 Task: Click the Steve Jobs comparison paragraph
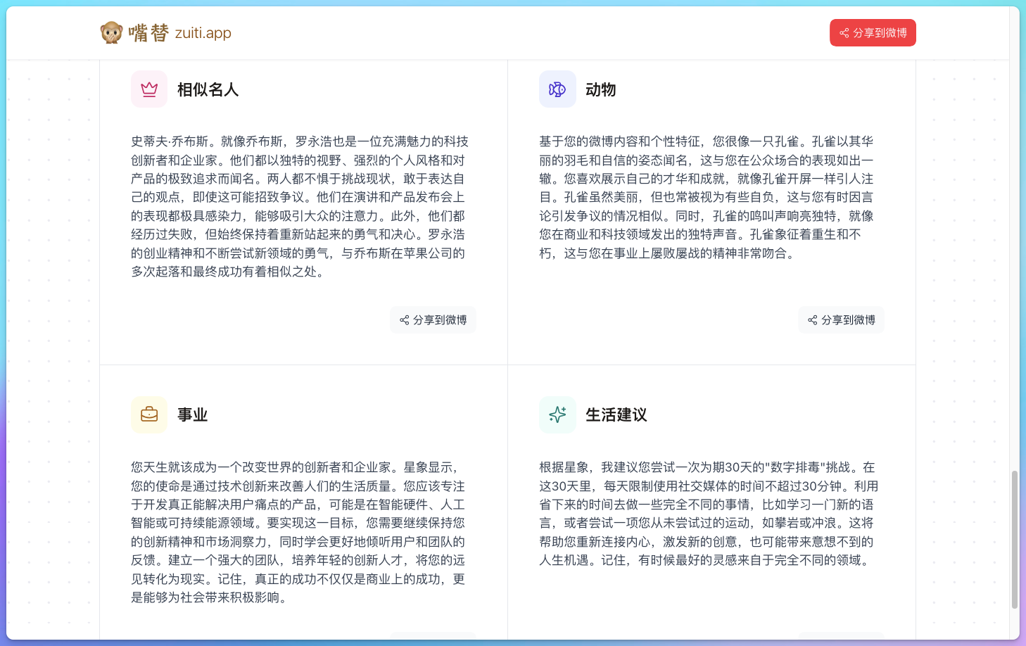(x=299, y=206)
